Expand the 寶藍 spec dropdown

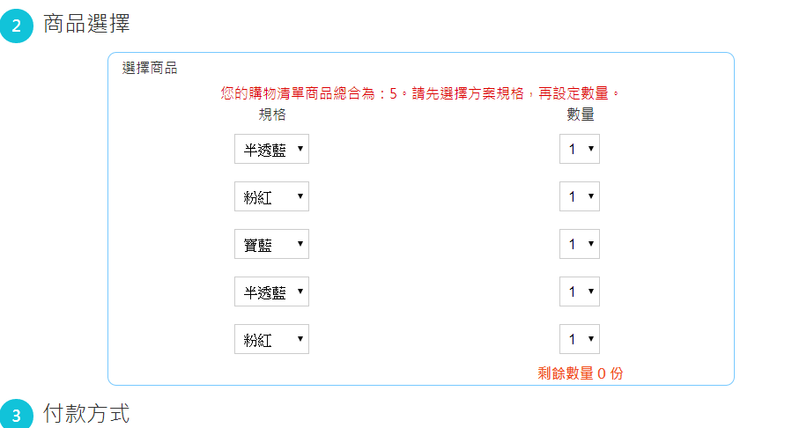click(x=271, y=244)
